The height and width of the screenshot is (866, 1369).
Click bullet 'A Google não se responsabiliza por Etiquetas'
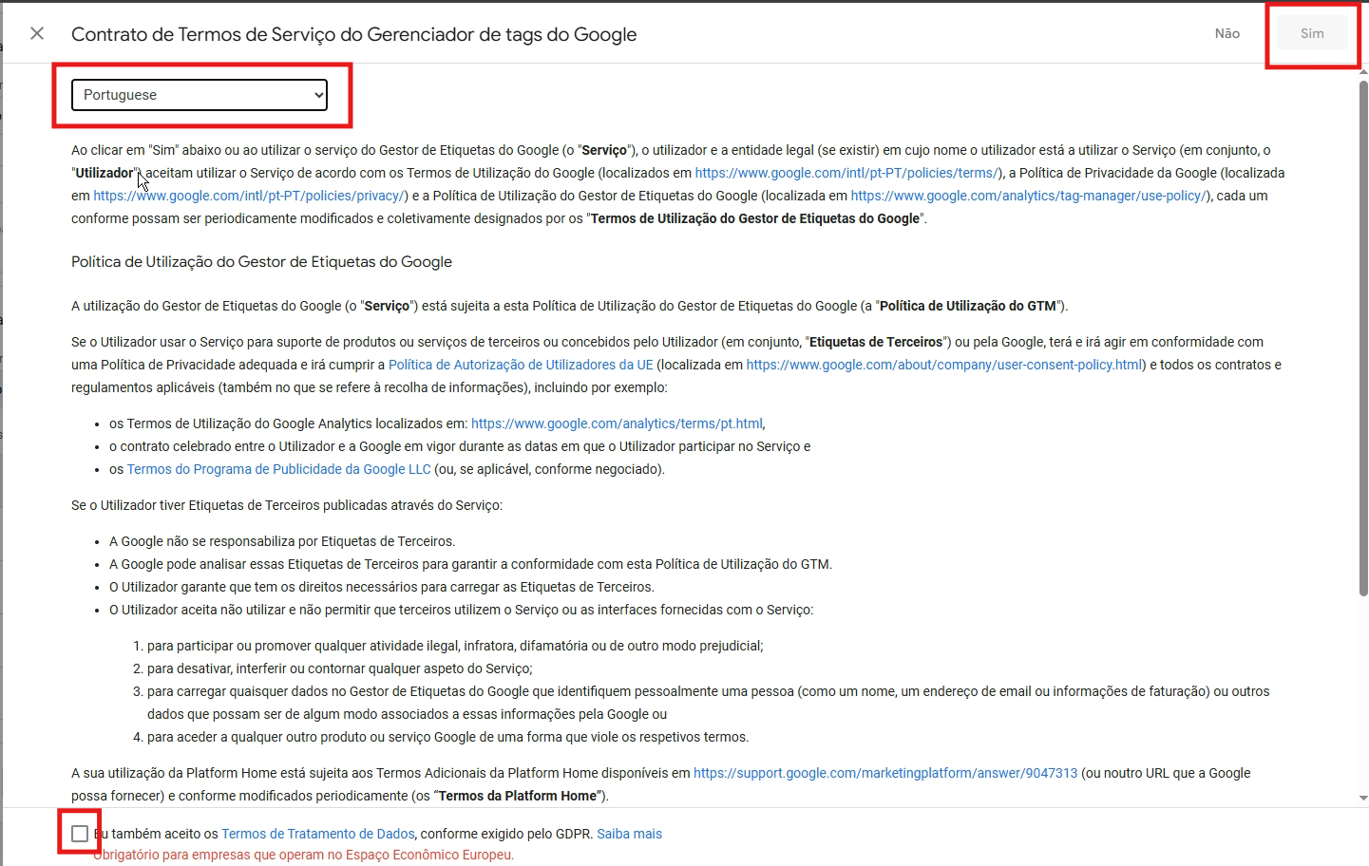click(282, 541)
